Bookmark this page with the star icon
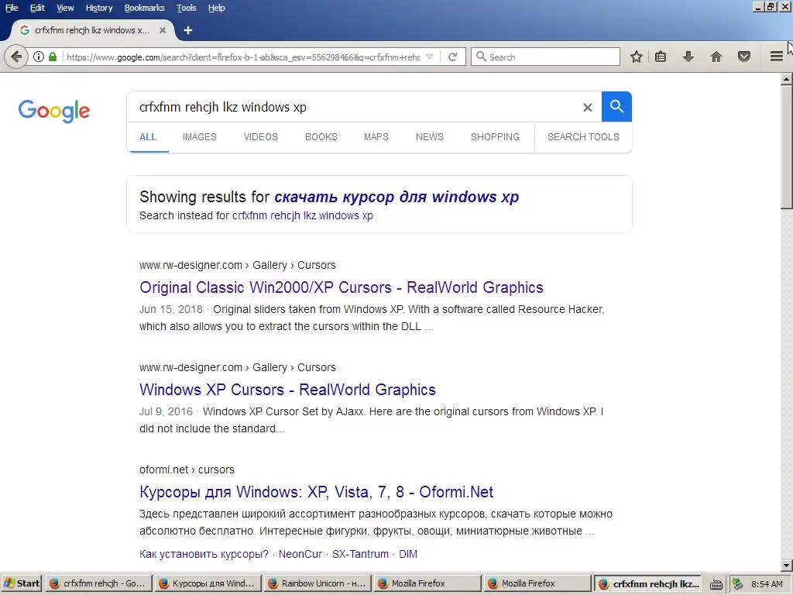 pyautogui.click(x=637, y=57)
